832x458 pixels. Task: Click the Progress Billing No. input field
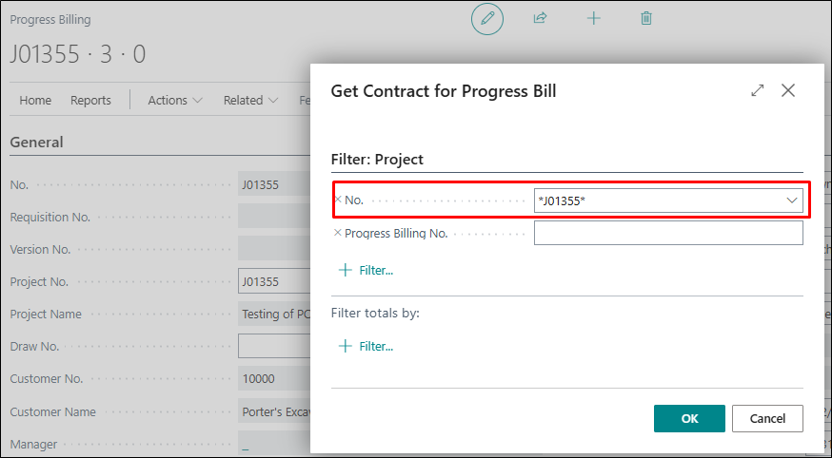(667, 233)
